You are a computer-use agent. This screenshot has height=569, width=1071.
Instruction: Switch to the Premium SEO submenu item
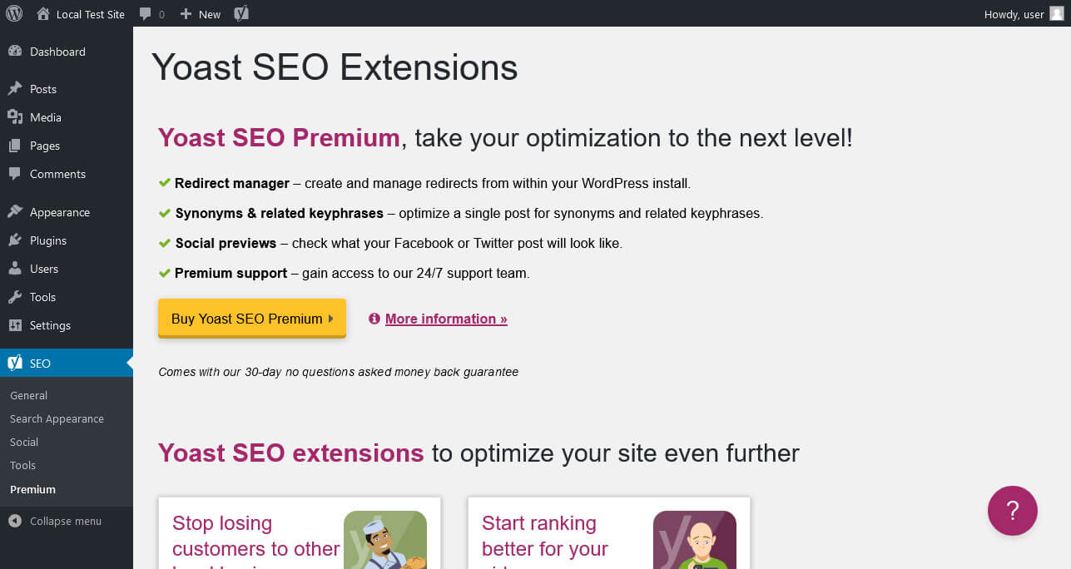point(32,489)
